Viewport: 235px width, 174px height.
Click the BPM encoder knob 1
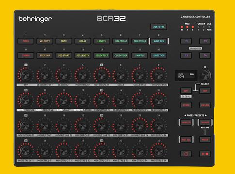tap(26, 75)
